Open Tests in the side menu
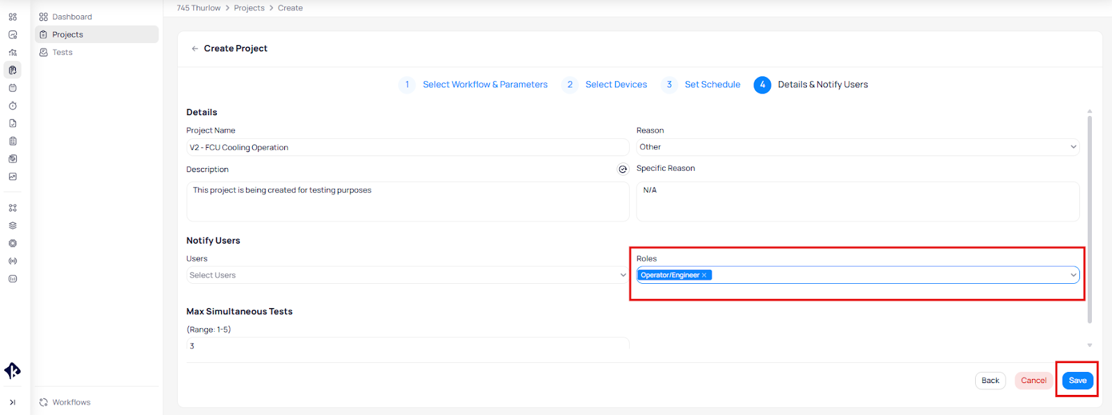 click(63, 53)
